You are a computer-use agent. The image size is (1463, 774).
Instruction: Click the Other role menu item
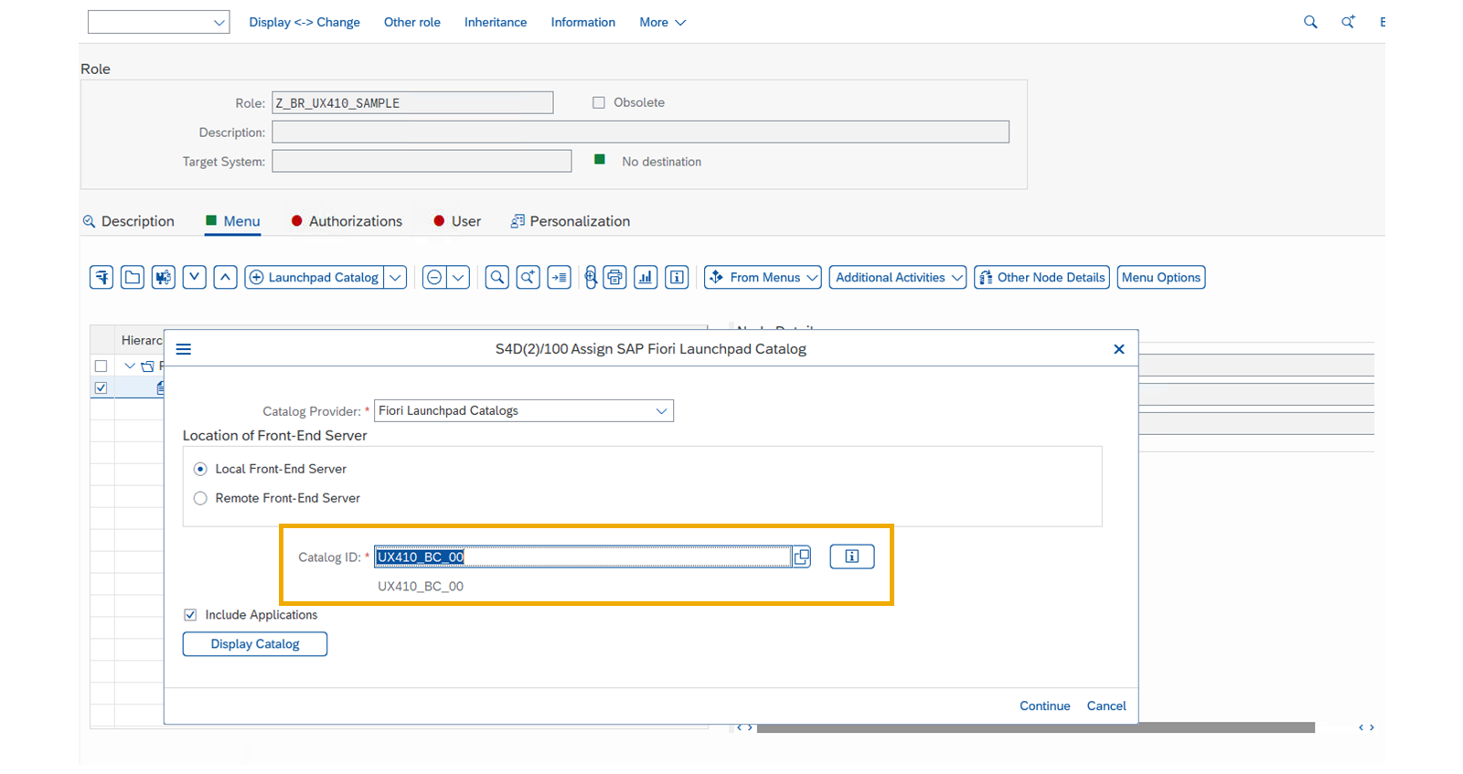click(412, 22)
